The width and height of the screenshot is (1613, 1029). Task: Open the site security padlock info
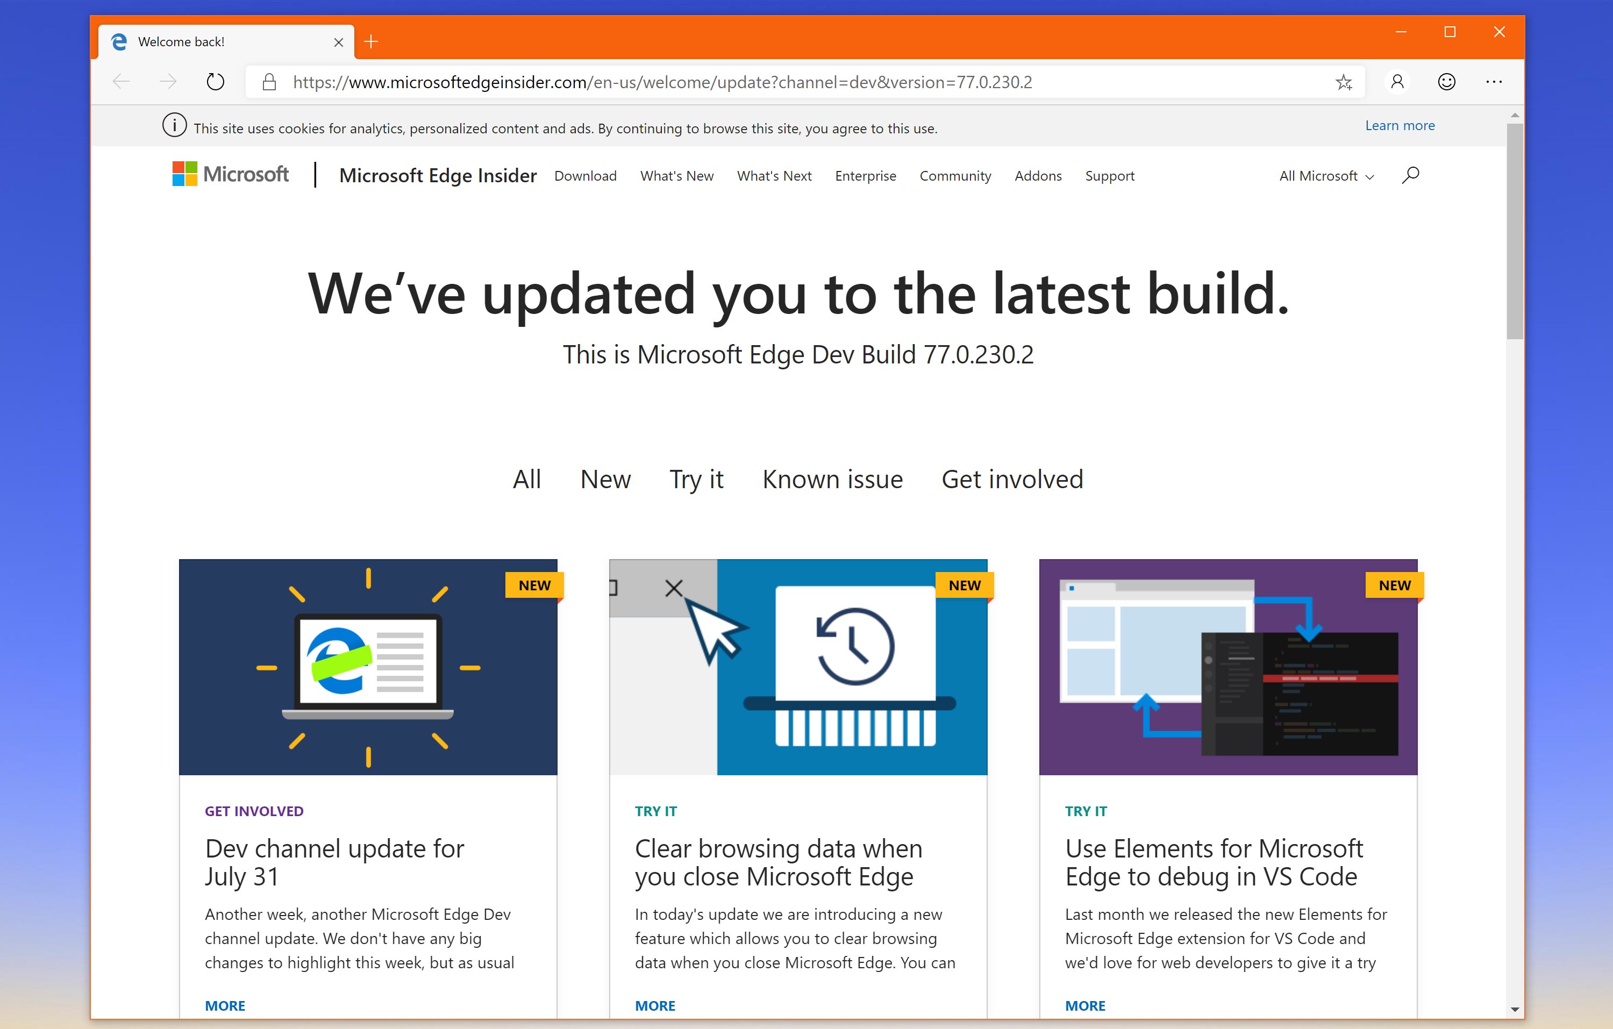coord(269,82)
